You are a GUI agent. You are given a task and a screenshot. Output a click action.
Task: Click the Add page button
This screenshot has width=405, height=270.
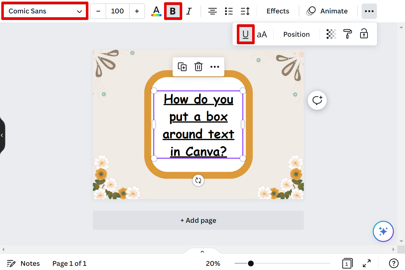[198, 220]
